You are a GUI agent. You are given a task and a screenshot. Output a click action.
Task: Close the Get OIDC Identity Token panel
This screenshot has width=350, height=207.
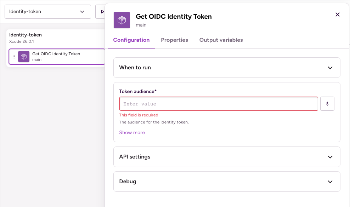[337, 15]
